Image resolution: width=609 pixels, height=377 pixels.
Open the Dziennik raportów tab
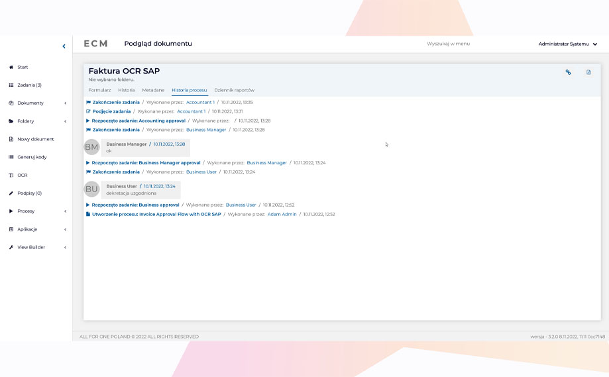coord(234,89)
